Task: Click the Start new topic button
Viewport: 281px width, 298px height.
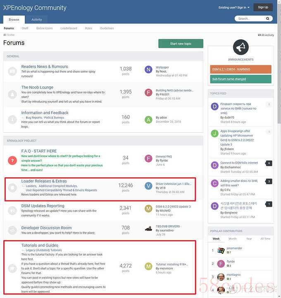Action: 181,44
